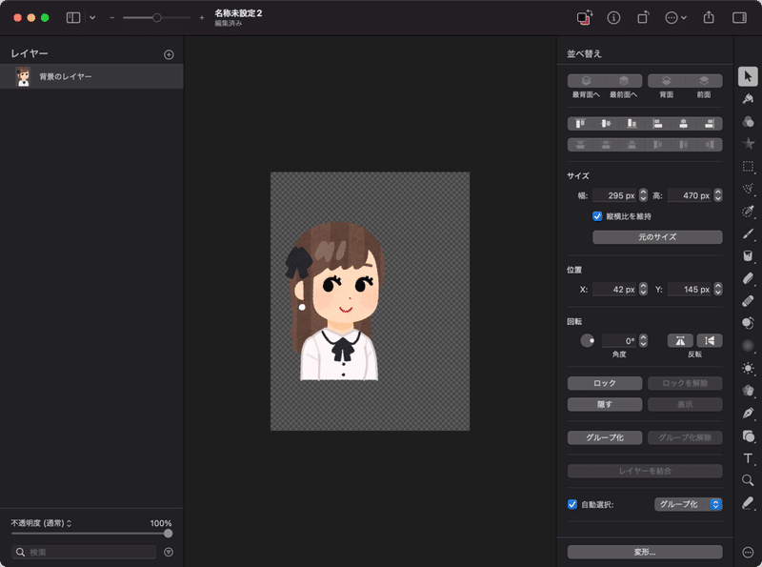The width and height of the screenshot is (762, 567).
Task: Click the 隠す button
Action: click(x=605, y=404)
